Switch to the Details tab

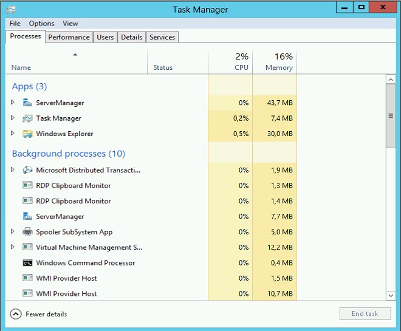point(131,37)
